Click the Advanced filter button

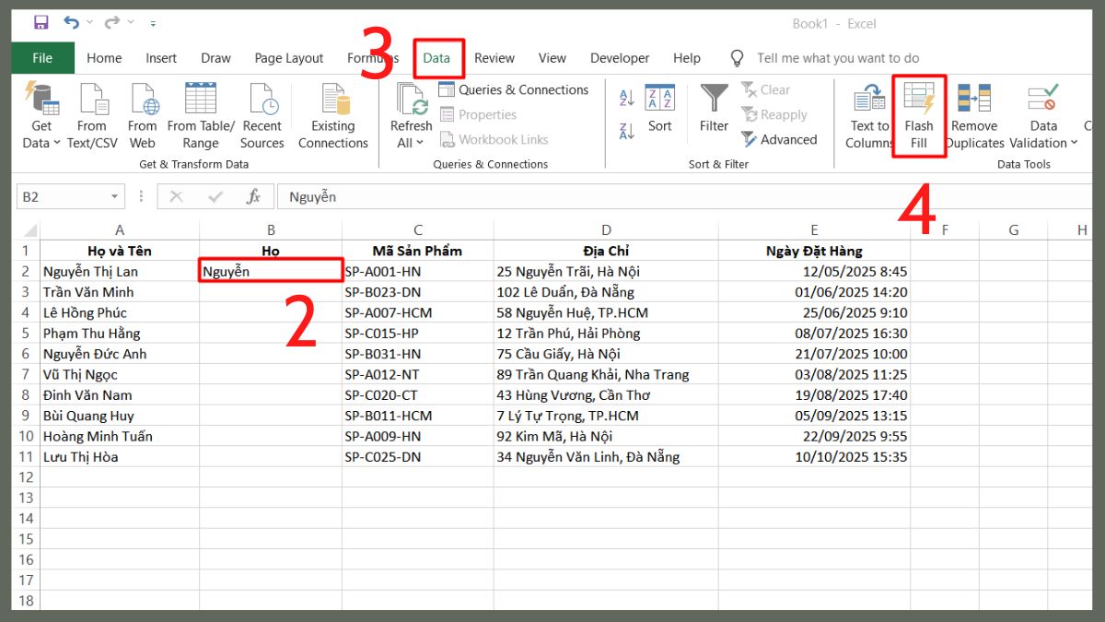tap(780, 139)
